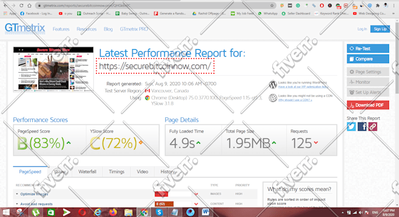399x217 pixels.
Task: Show hidden system tray icons
Action: (343, 212)
